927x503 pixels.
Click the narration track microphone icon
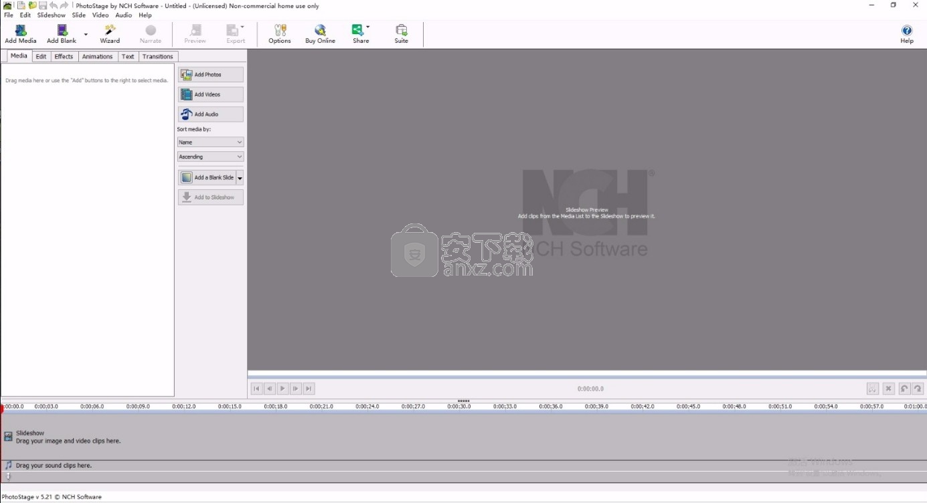[x=8, y=476]
